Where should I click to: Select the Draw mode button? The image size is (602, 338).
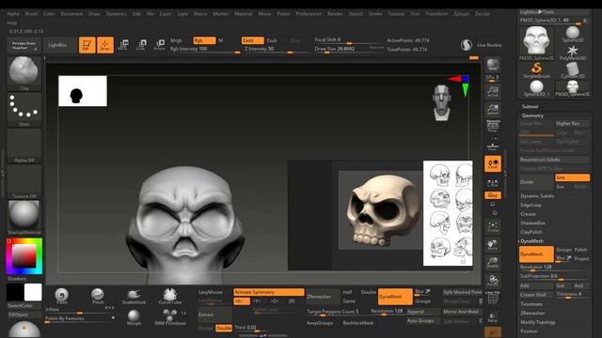[104, 45]
